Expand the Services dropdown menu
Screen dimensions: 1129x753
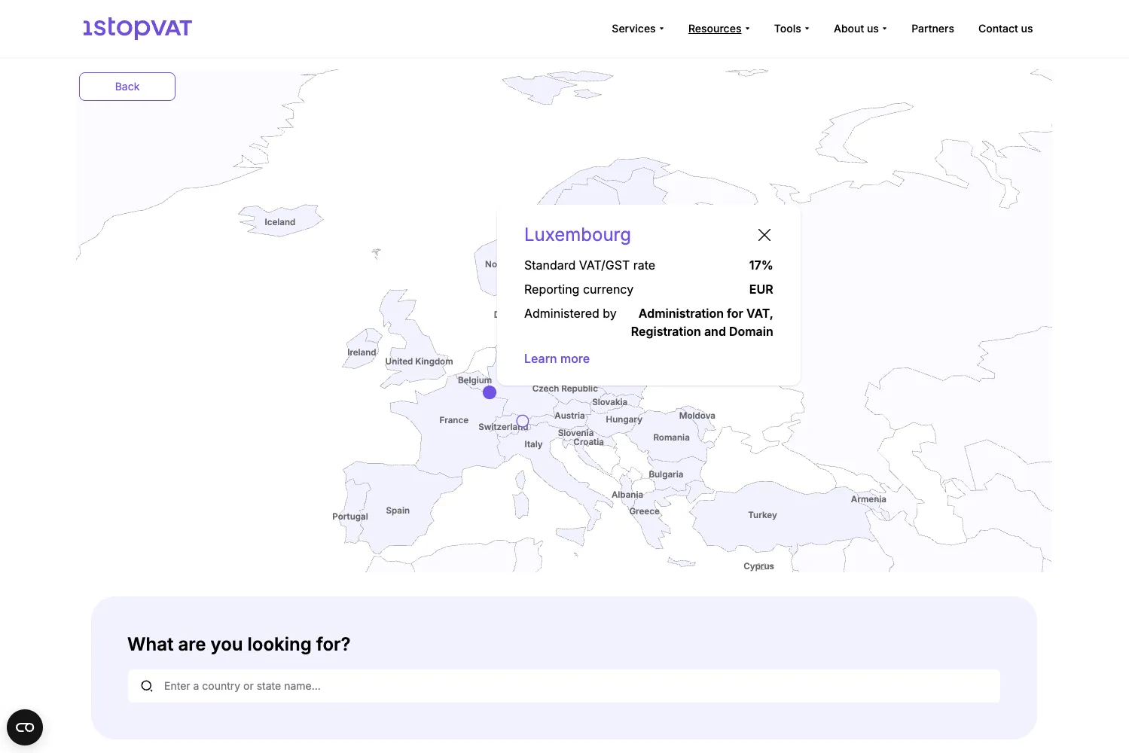(x=637, y=29)
